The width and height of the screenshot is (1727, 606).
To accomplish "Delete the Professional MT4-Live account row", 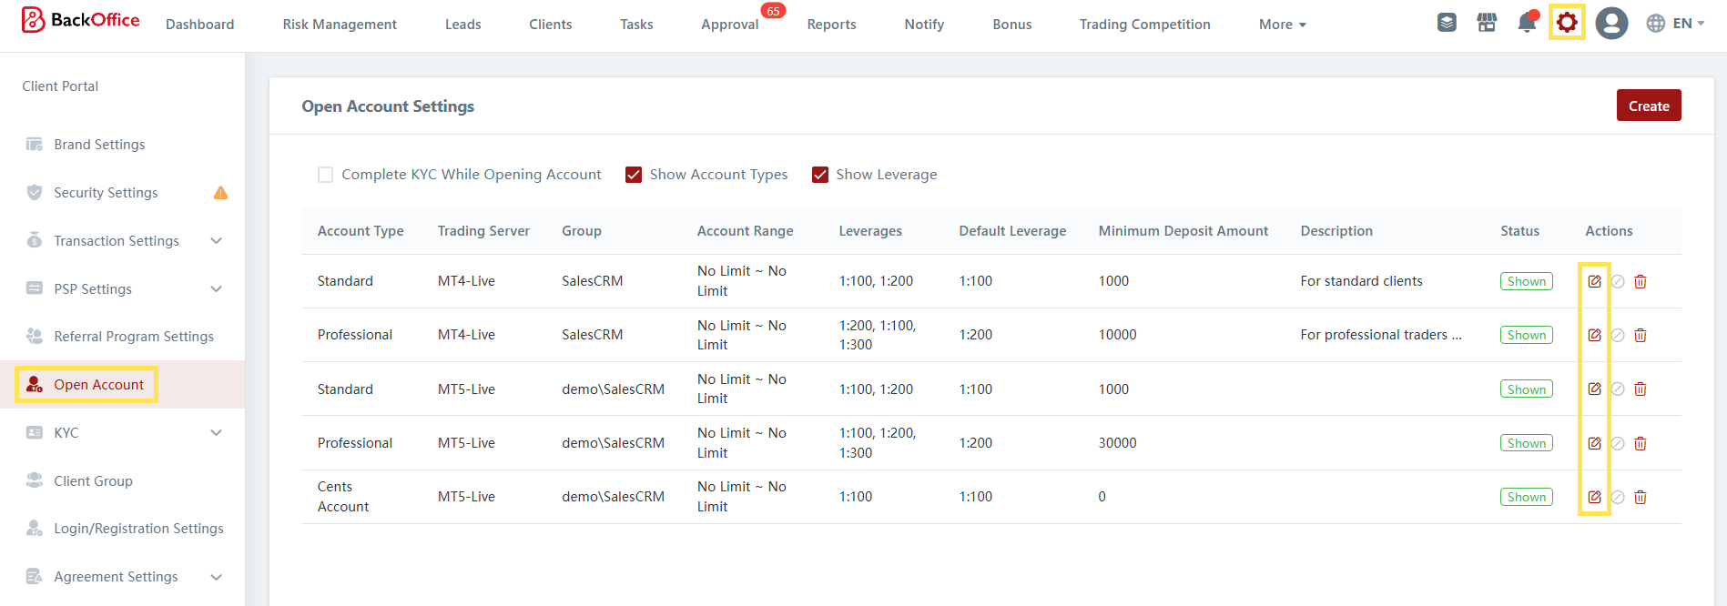I will point(1640,336).
